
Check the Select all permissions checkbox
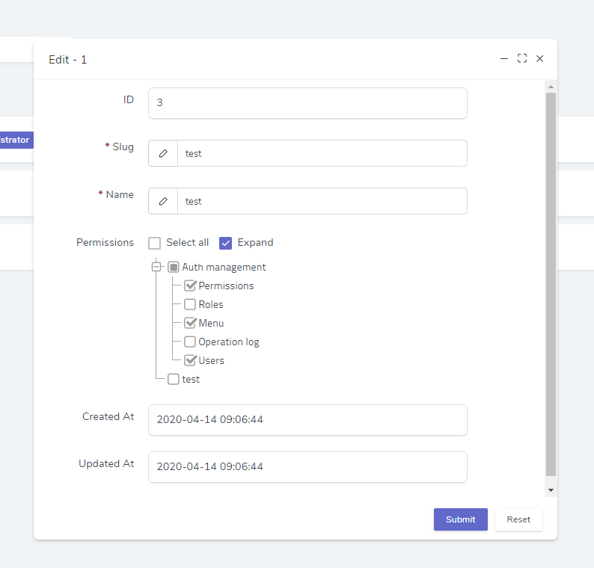[x=155, y=243]
